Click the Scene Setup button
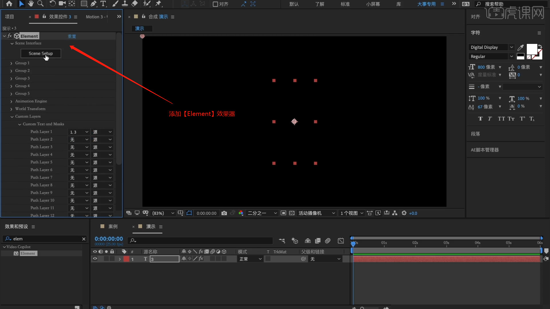 pyautogui.click(x=41, y=54)
